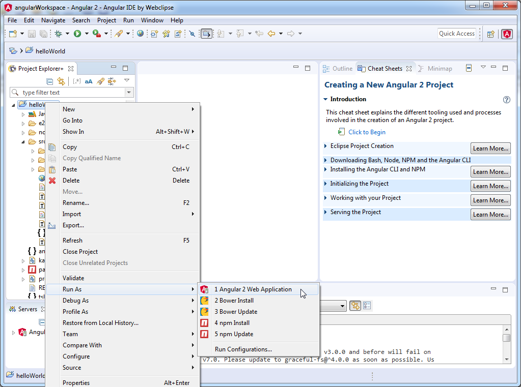Click the Open Perspective icon beside Quick Access
This screenshot has width=521, height=387.
[491, 34]
